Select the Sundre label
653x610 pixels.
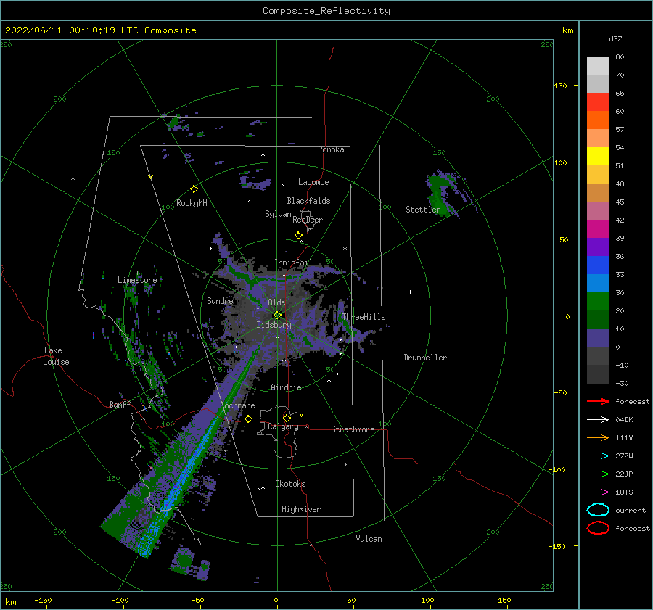[220, 301]
